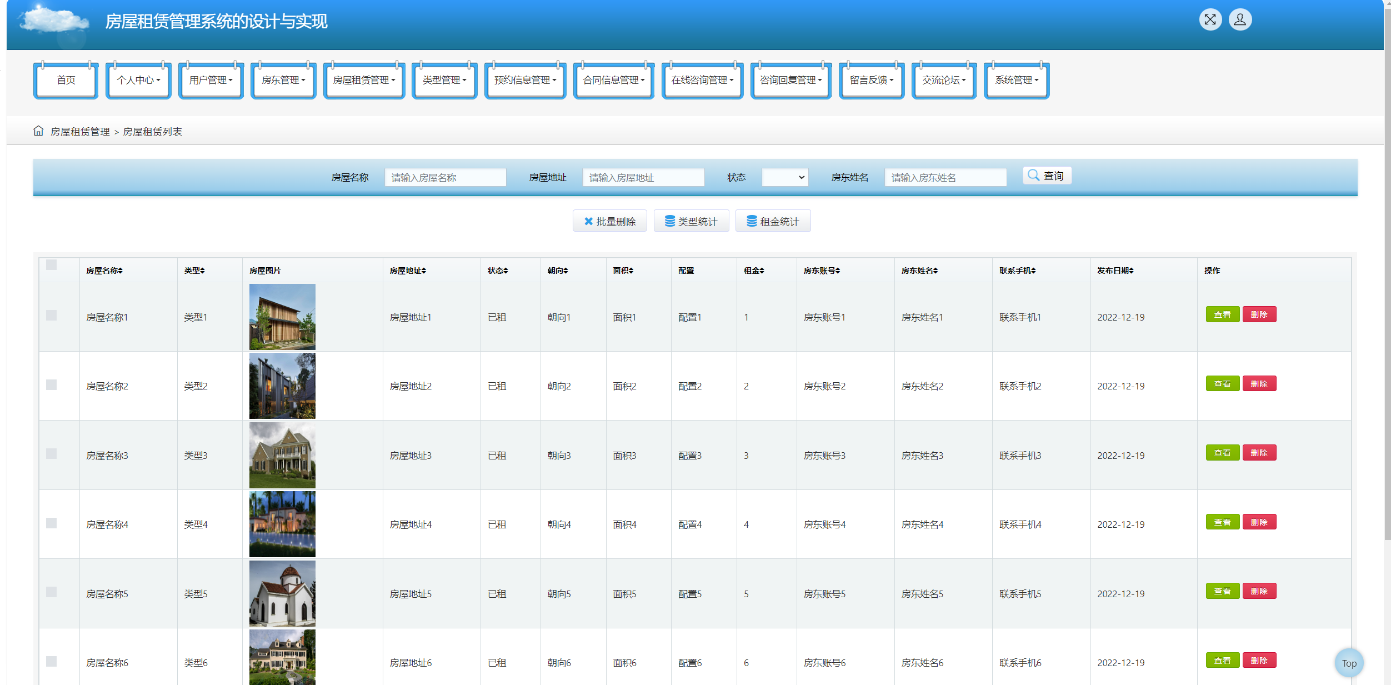Screen dimensions: 1391x685
Task: Check the row checkbox for 房屋名称1
Action: (x=52, y=316)
